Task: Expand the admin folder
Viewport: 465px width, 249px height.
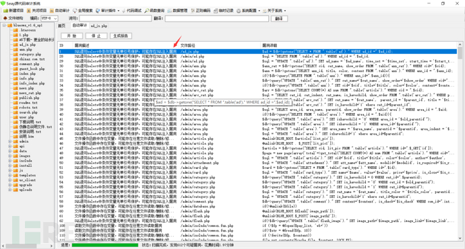Action: [x=10, y=141]
